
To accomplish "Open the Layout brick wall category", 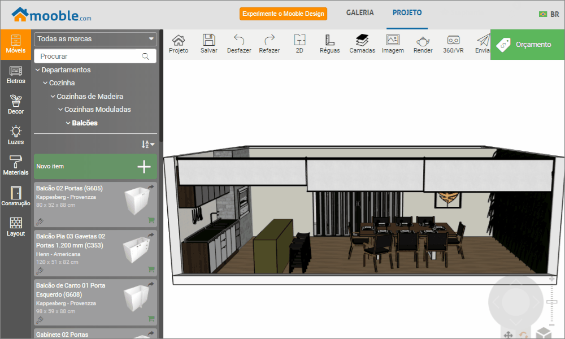I will click(15, 227).
